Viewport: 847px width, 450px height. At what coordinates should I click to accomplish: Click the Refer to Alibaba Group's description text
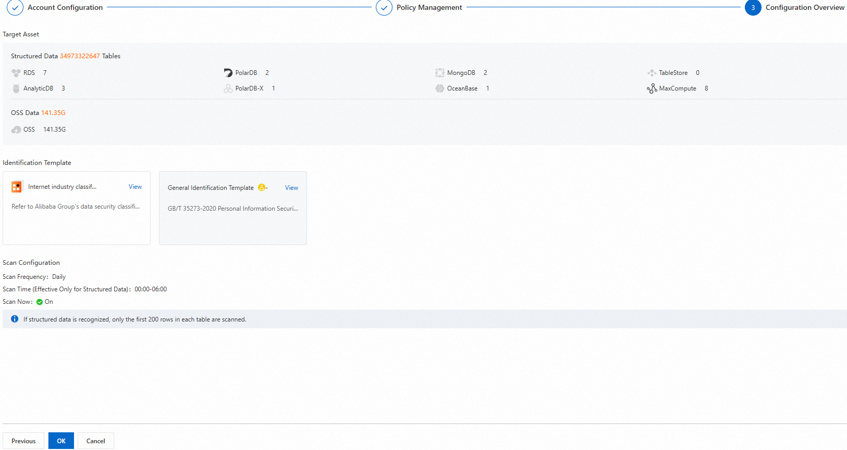pos(76,207)
